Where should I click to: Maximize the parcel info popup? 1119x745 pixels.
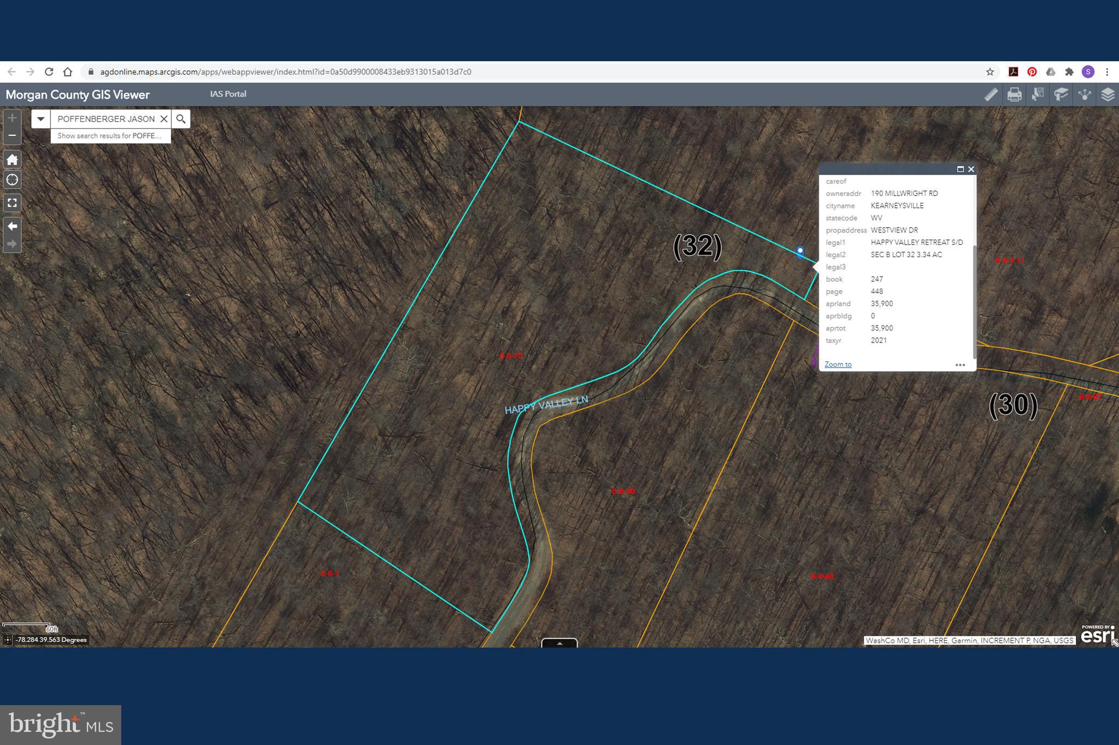pyautogui.click(x=960, y=169)
